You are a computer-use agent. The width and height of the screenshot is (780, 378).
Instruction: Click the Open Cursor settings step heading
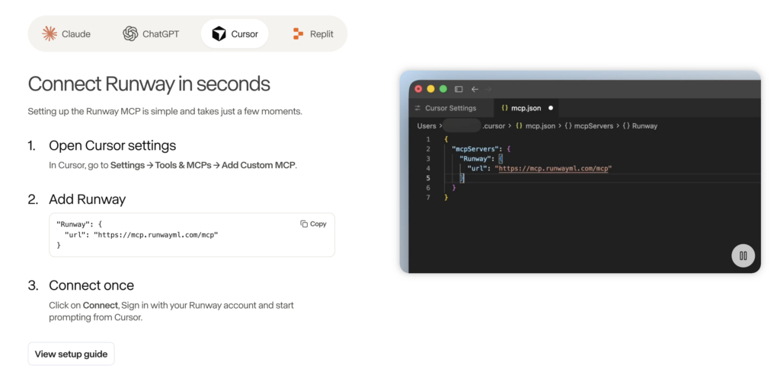pos(113,145)
